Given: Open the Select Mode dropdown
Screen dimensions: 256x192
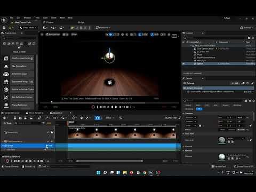Looking at the screenshot, I should (28, 28).
